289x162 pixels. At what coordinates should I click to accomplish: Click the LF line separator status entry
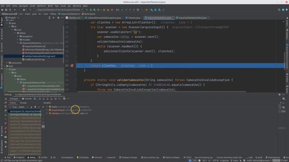[210, 161]
